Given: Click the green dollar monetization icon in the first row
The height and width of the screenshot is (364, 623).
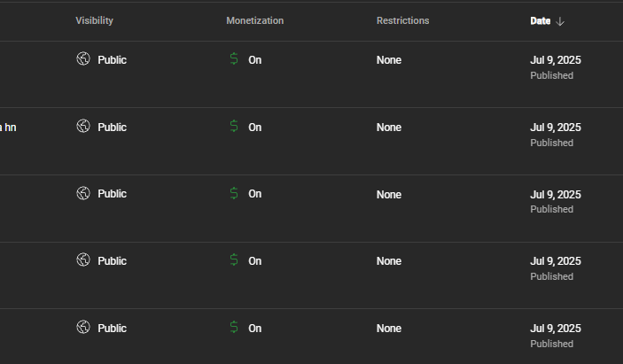Looking at the screenshot, I should tap(234, 59).
